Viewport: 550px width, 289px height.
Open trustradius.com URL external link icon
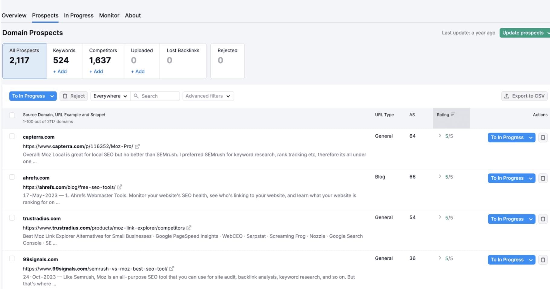tap(189, 228)
